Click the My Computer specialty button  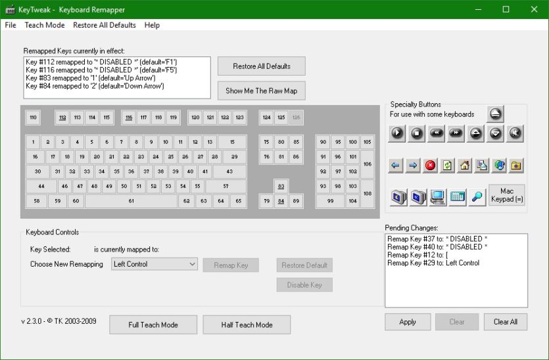(x=438, y=197)
